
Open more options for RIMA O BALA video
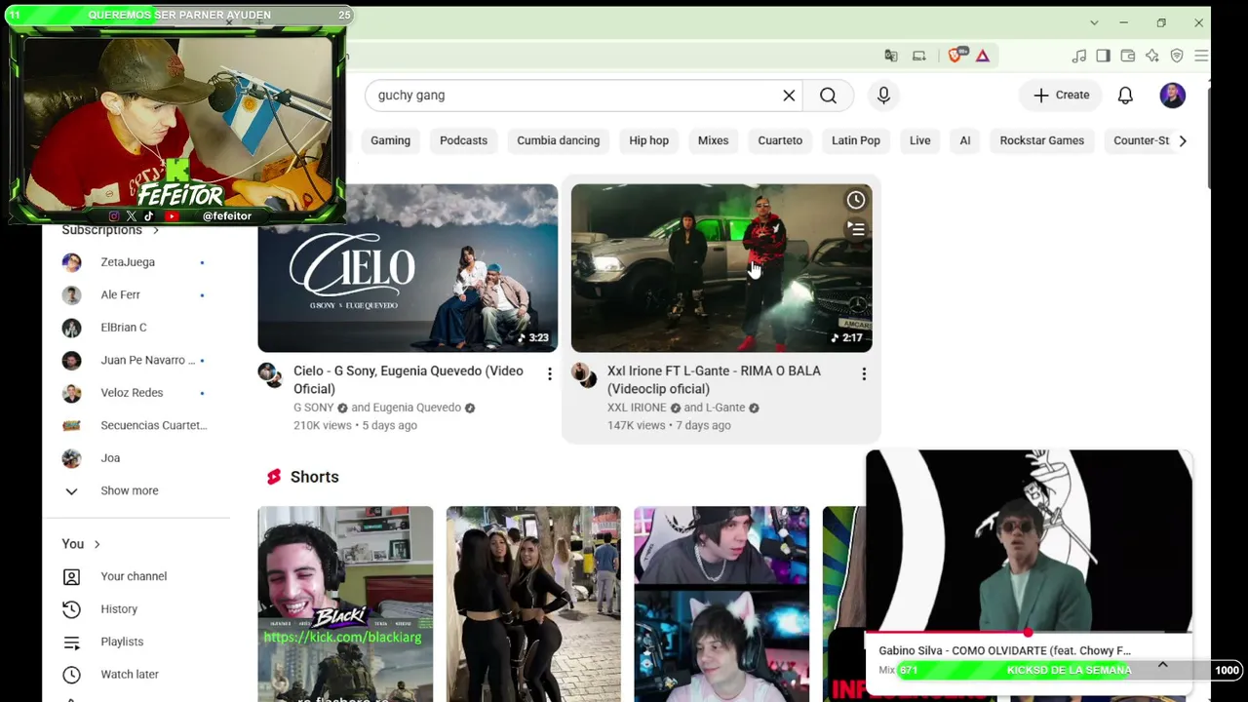[864, 373]
